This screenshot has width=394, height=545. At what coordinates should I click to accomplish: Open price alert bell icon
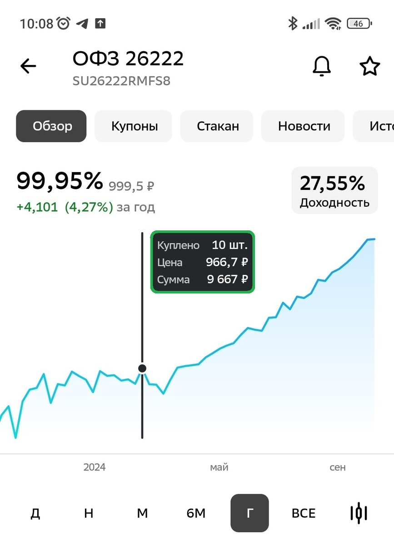tap(322, 66)
